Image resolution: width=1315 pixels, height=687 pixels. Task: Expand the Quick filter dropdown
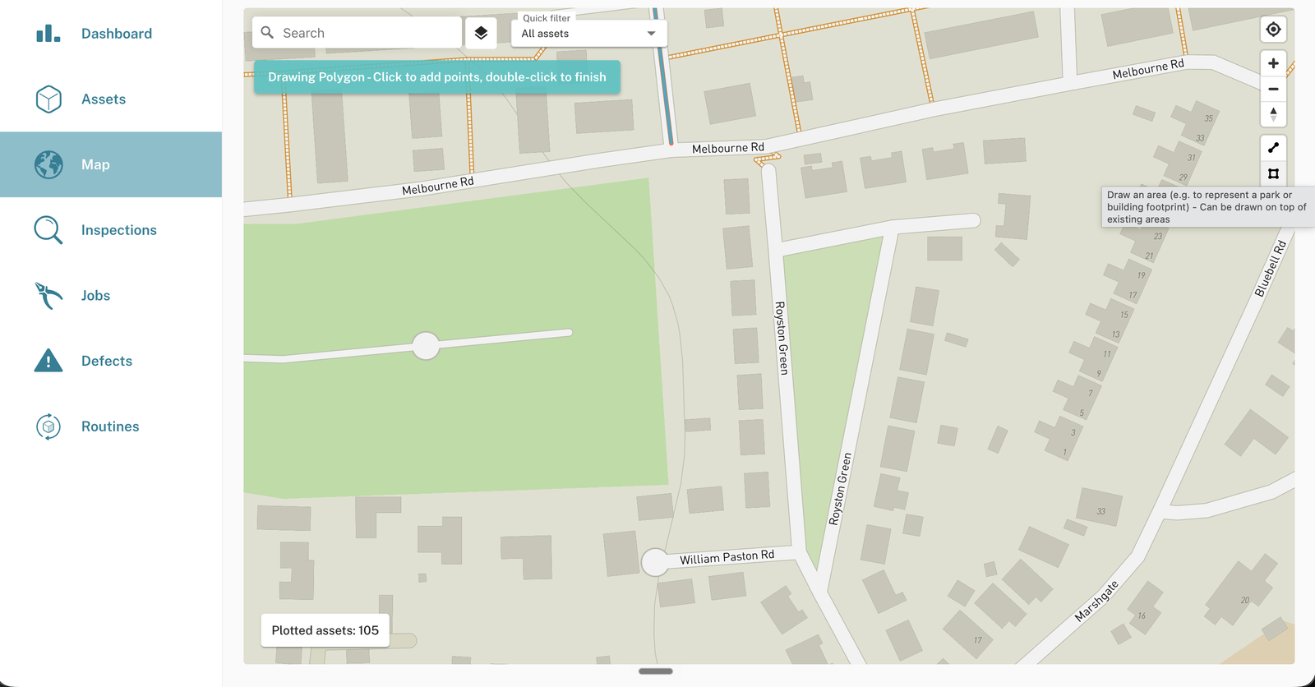589,34
